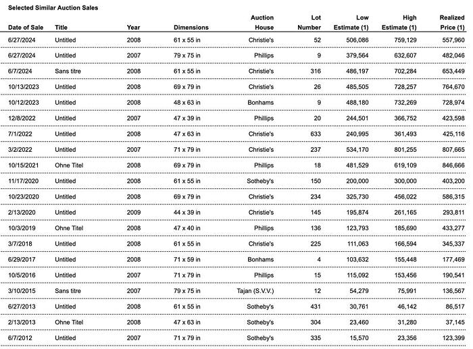The width and height of the screenshot is (473, 349).
Task: Click the realized price 846,666
Action: 453,165
